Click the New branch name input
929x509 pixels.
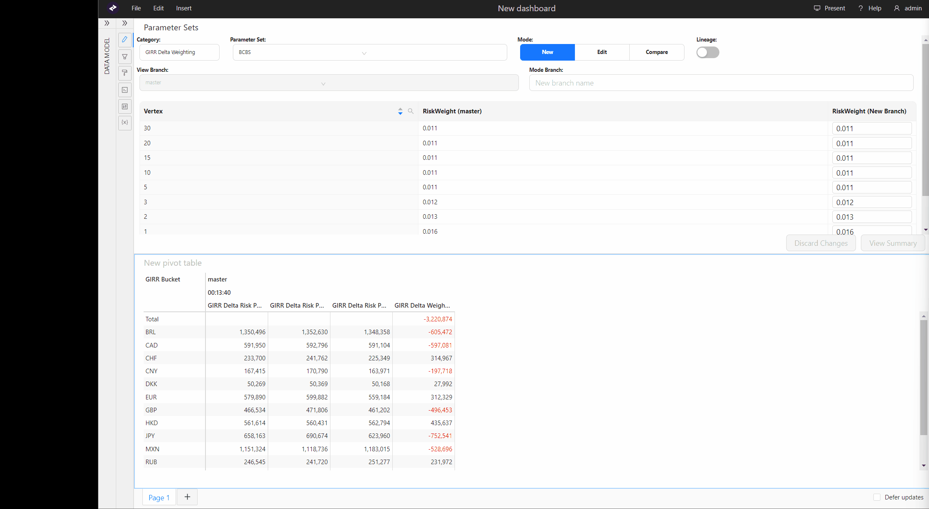pos(721,83)
